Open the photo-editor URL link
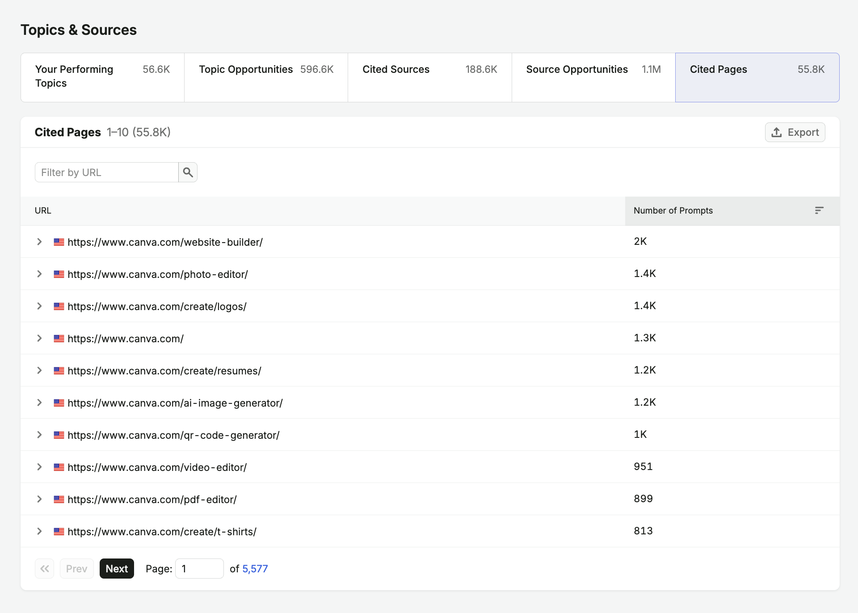Image resolution: width=858 pixels, height=613 pixels. [158, 274]
